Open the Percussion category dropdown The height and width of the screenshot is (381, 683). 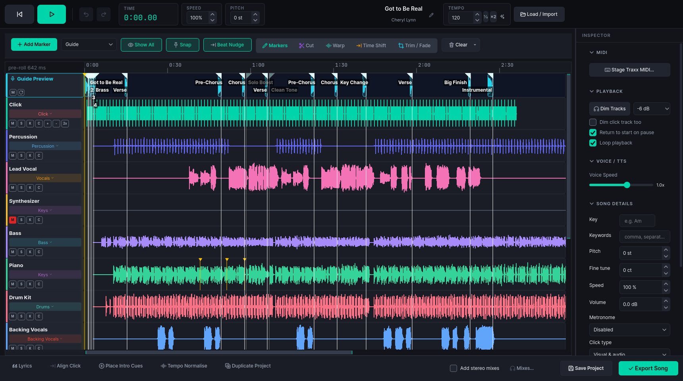[x=45, y=146]
